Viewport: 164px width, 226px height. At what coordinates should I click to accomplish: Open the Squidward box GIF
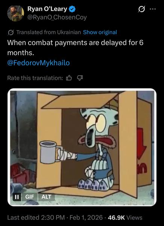click(x=82, y=147)
